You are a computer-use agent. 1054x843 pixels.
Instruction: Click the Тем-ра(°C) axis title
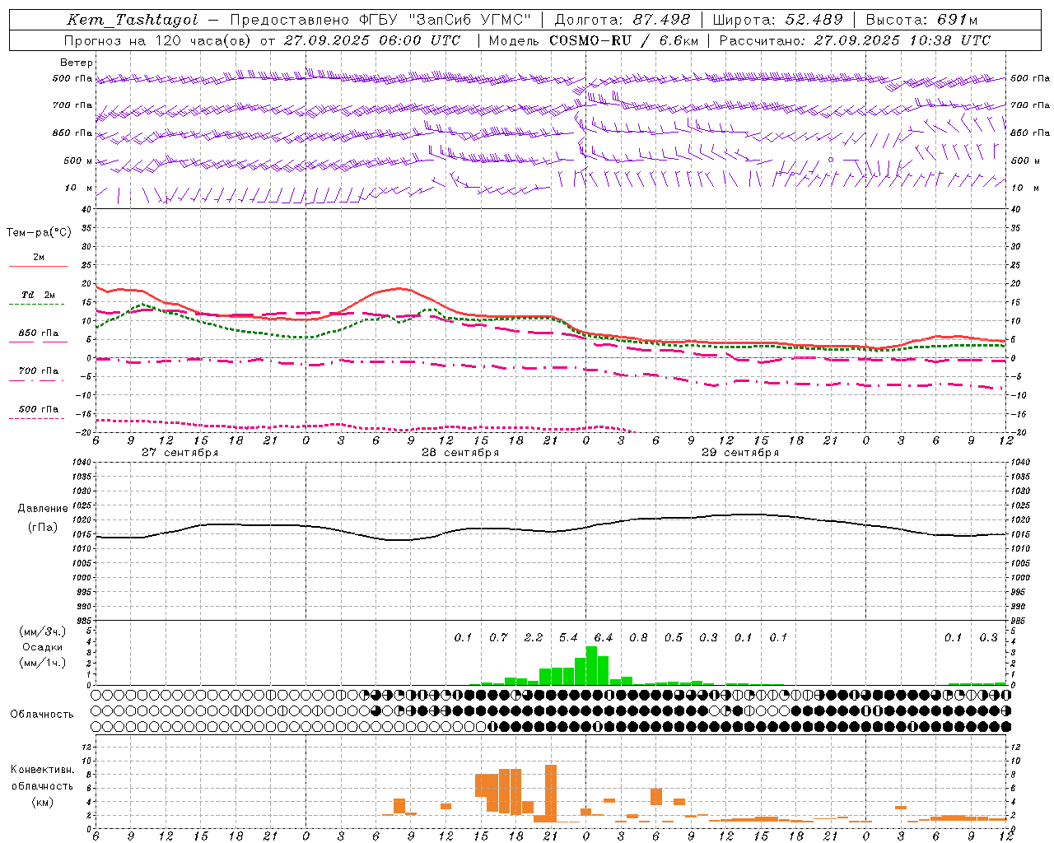point(39,233)
